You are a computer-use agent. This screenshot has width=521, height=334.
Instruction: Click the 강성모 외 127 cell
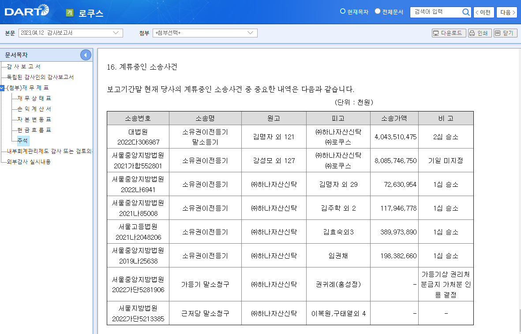pyautogui.click(x=274, y=160)
